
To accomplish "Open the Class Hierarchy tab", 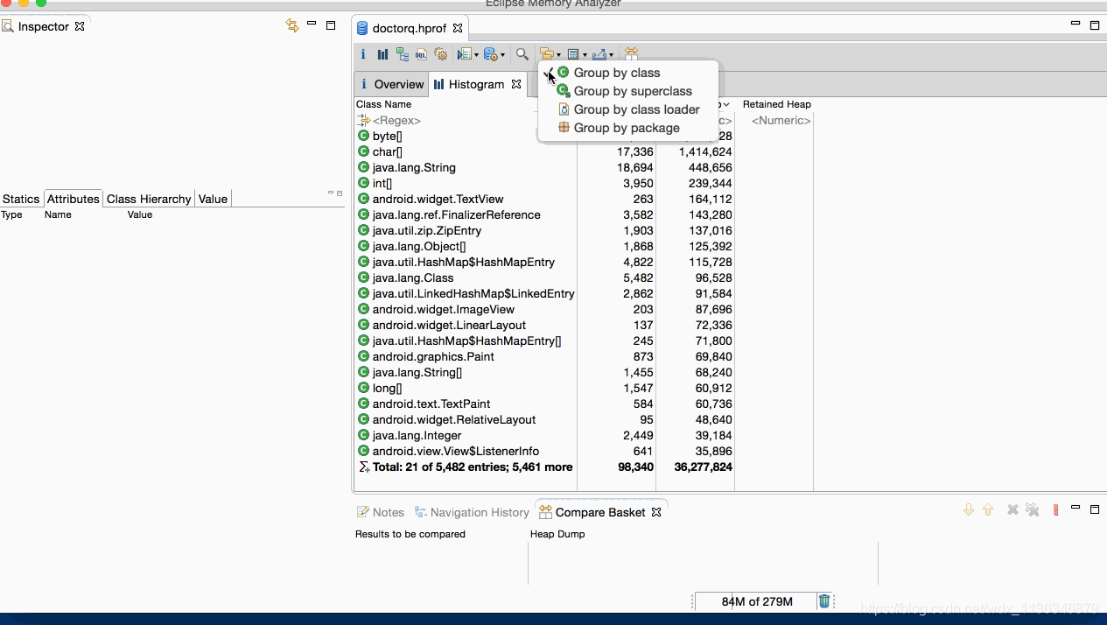I will tap(149, 199).
